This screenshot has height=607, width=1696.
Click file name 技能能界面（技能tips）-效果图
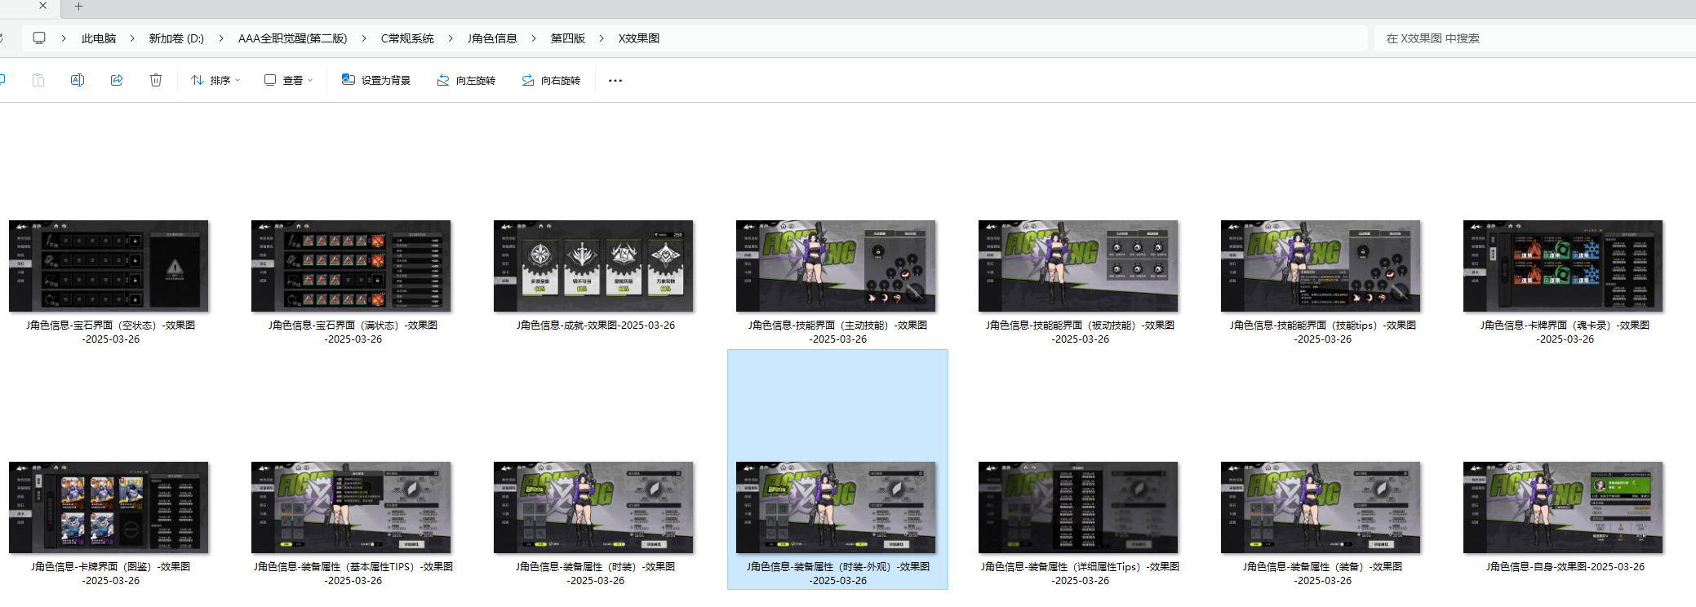[x=1323, y=332]
